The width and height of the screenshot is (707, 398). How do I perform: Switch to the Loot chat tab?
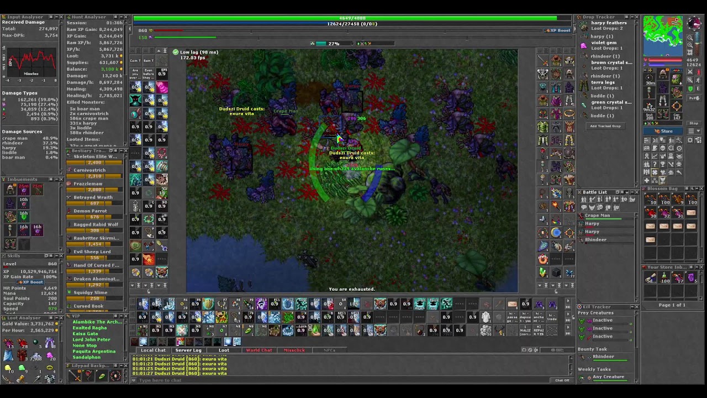click(224, 350)
